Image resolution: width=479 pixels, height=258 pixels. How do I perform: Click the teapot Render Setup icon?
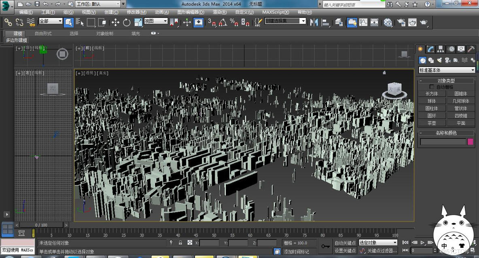401,22
